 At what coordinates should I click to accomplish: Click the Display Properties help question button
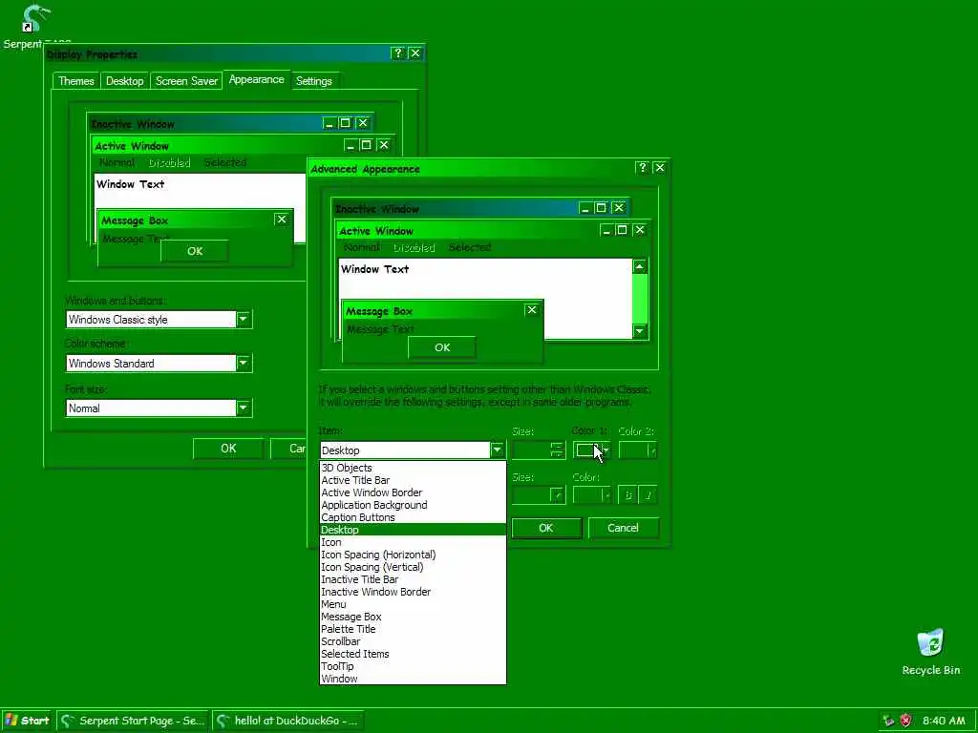(398, 53)
